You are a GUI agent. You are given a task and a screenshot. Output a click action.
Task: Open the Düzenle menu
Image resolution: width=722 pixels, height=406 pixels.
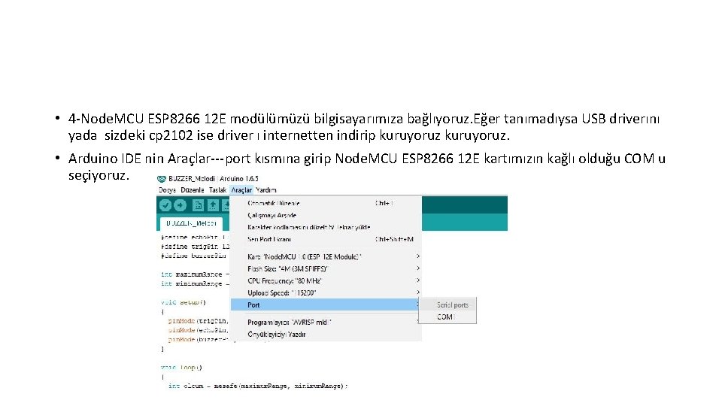tap(193, 189)
